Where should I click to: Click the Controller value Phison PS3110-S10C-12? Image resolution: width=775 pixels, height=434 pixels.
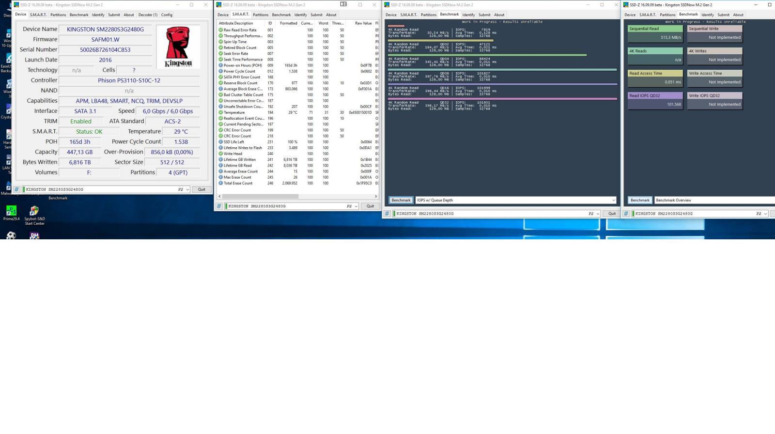(x=129, y=80)
